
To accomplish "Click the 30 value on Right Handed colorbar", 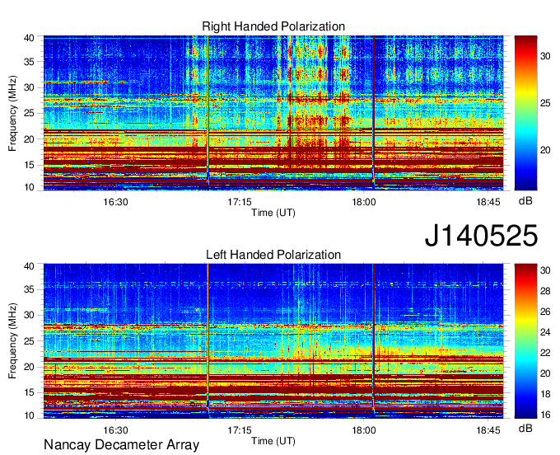I will pyautogui.click(x=545, y=56).
